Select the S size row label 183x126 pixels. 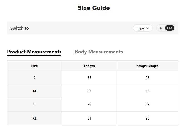(x=34, y=78)
